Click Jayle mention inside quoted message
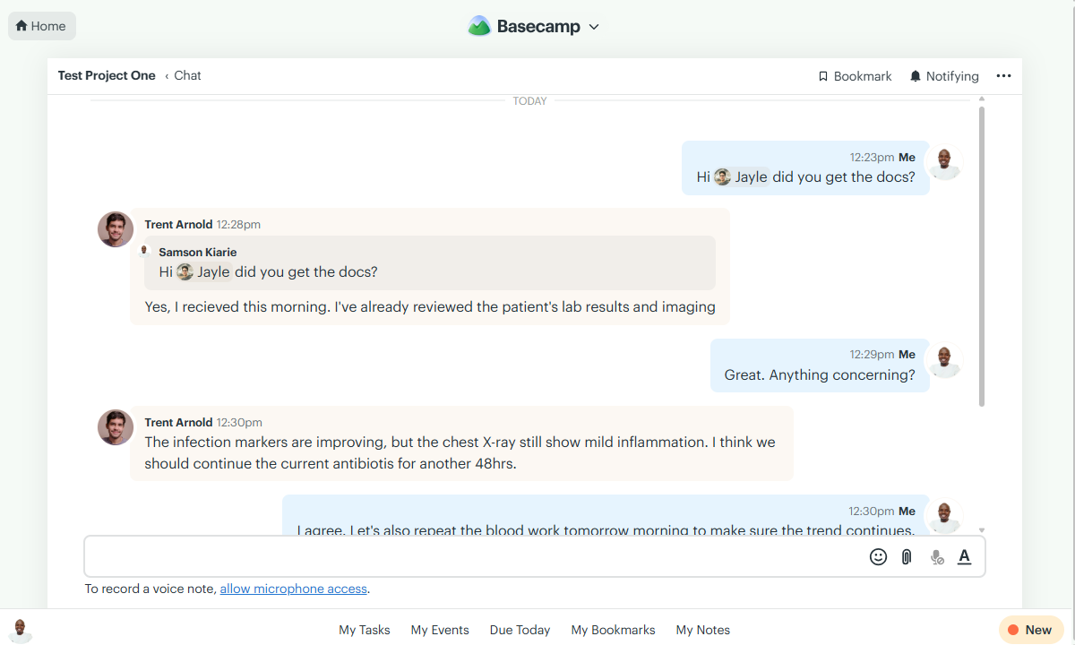The width and height of the screenshot is (1075, 645). coord(204,271)
